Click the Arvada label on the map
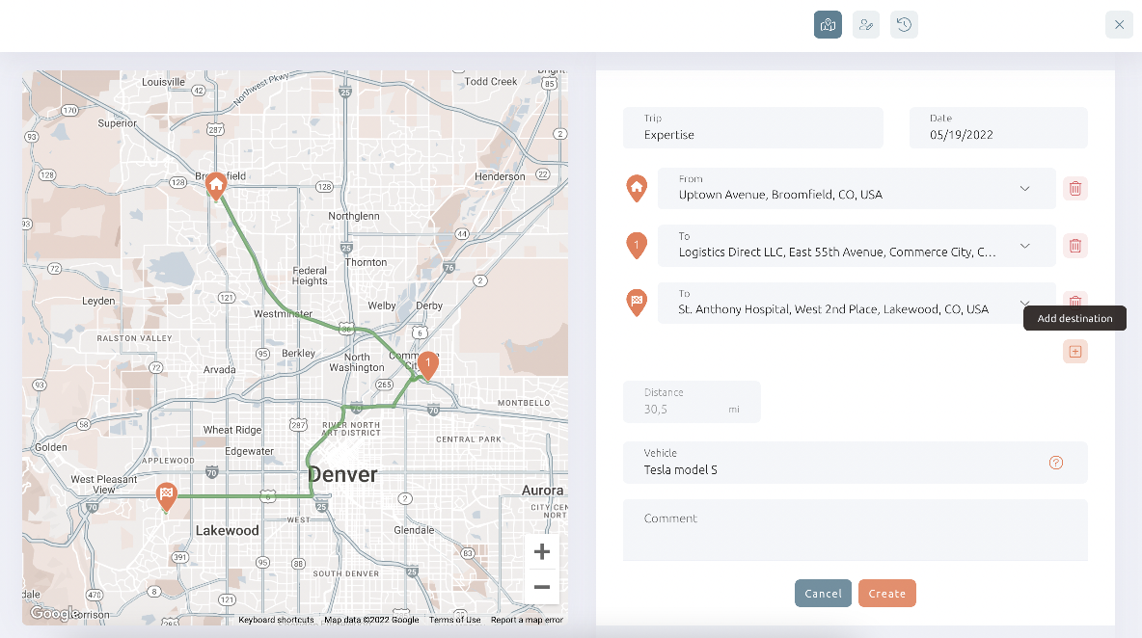Image resolution: width=1142 pixels, height=638 pixels. [x=220, y=369]
